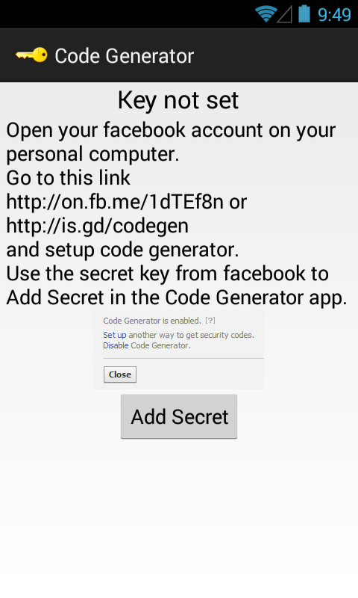
Task: Open the is.gd/codegen link
Action: coord(98,226)
